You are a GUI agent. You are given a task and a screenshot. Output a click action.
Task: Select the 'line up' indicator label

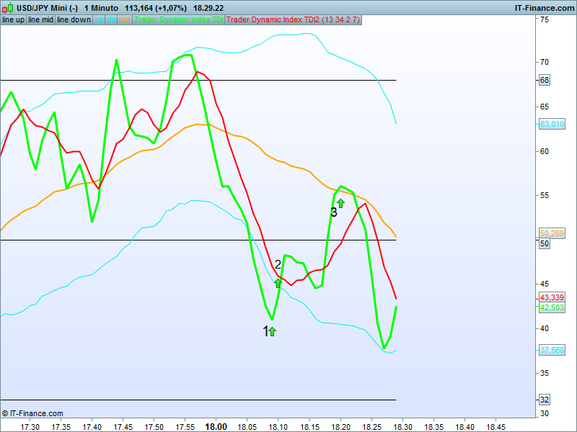[x=13, y=20]
